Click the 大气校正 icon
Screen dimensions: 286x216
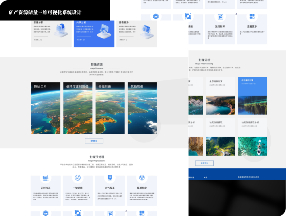[110, 177]
